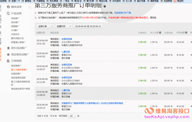
Task: Click the 团长活动推广 clipboard icon
Action: pos(8,48)
